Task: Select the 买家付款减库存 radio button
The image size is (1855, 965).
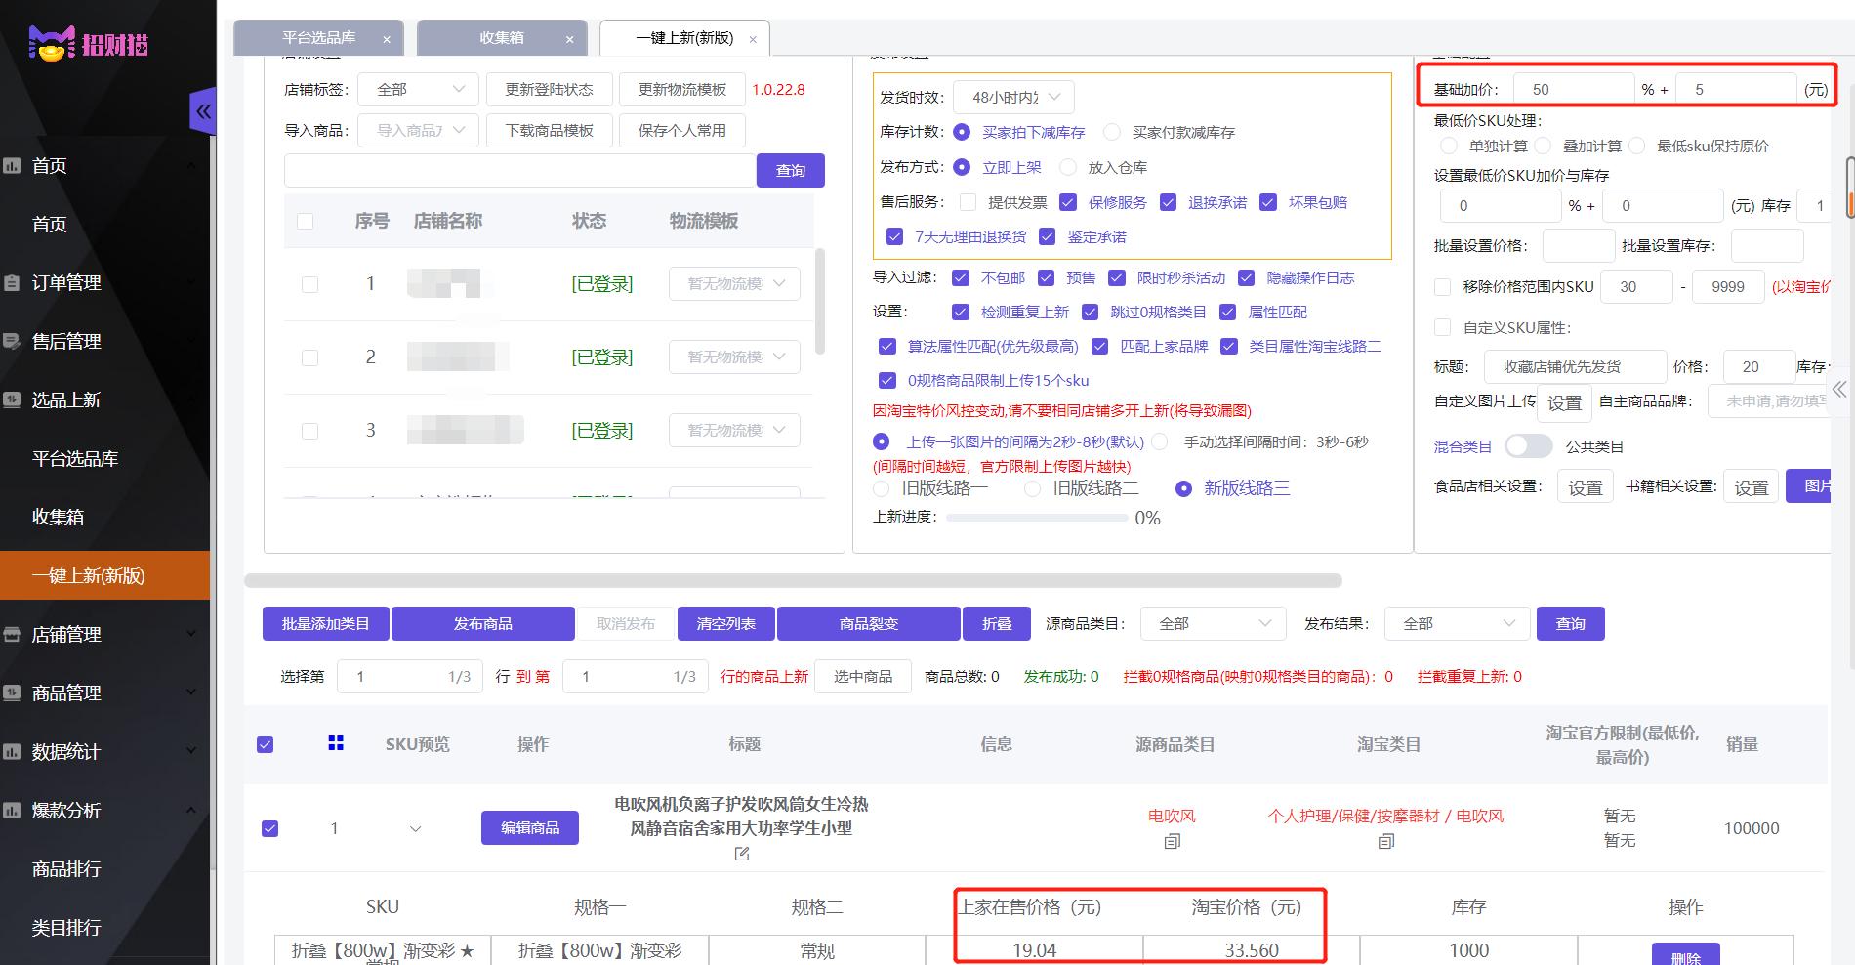Action: coord(1112,132)
